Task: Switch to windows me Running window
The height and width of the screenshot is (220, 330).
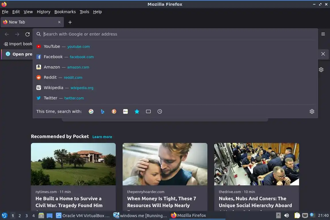Action: [x=140, y=216]
